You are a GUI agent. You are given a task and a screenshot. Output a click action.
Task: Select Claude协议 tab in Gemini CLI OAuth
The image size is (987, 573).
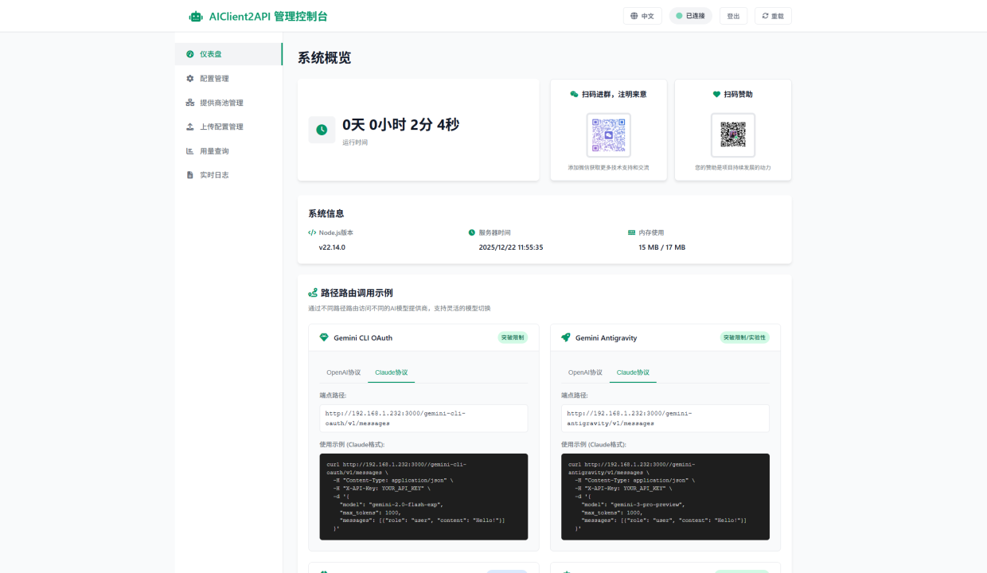392,372
